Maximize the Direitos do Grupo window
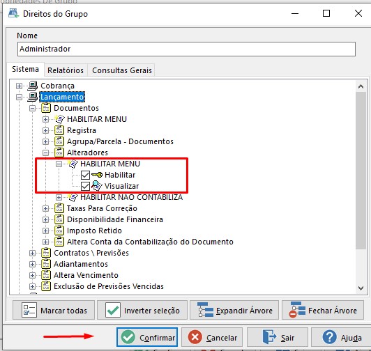371x351 pixels. point(326,13)
